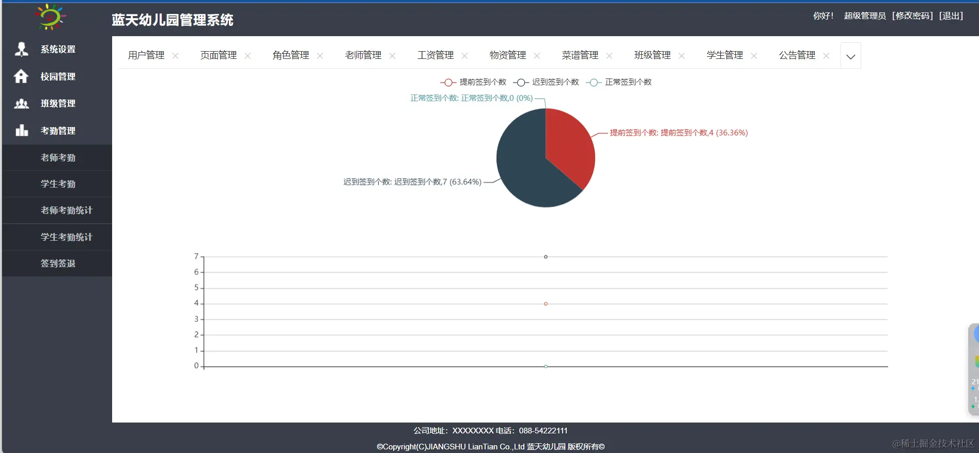
Task: Switch to 学生管理 tab
Action: [x=725, y=55]
